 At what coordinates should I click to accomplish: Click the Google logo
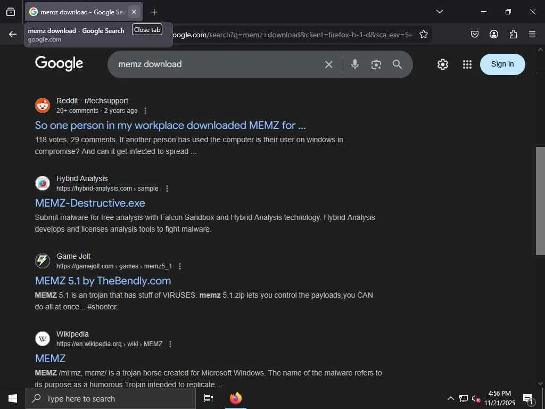[x=59, y=64]
